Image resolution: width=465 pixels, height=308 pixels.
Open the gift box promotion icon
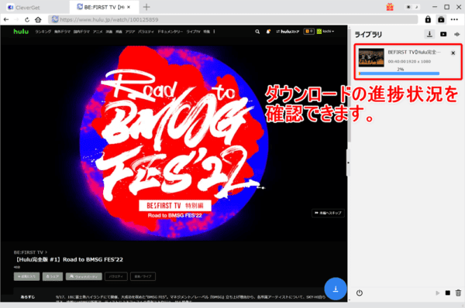click(x=390, y=7)
